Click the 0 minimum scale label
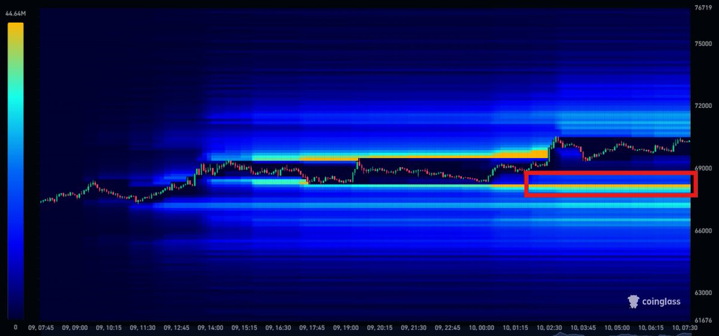 [x=16, y=328]
